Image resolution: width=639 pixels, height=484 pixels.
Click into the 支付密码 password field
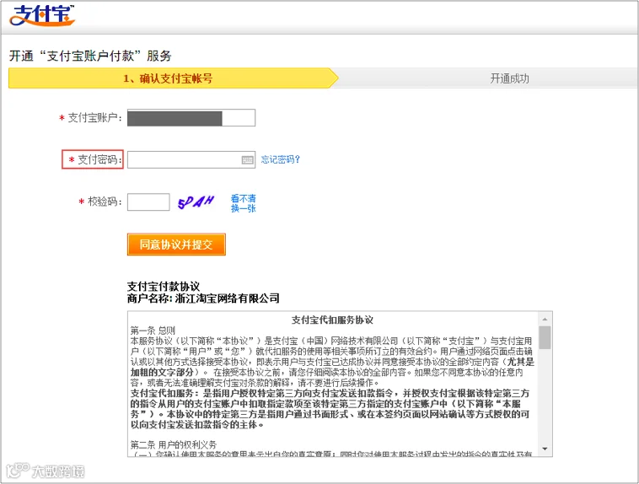click(191, 160)
